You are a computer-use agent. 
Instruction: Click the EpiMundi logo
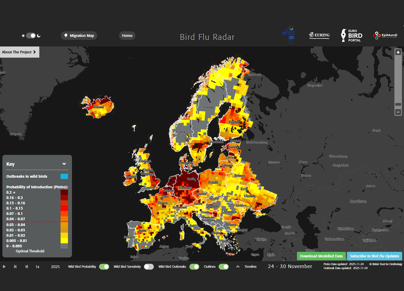385,36
